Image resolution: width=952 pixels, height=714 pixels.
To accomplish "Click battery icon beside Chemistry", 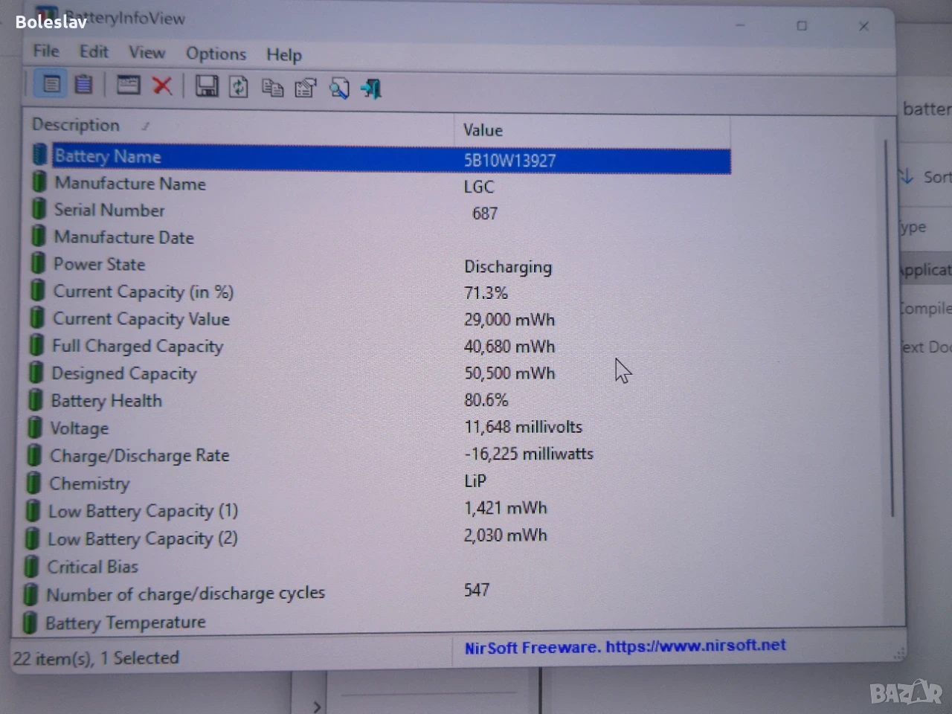I will [33, 483].
